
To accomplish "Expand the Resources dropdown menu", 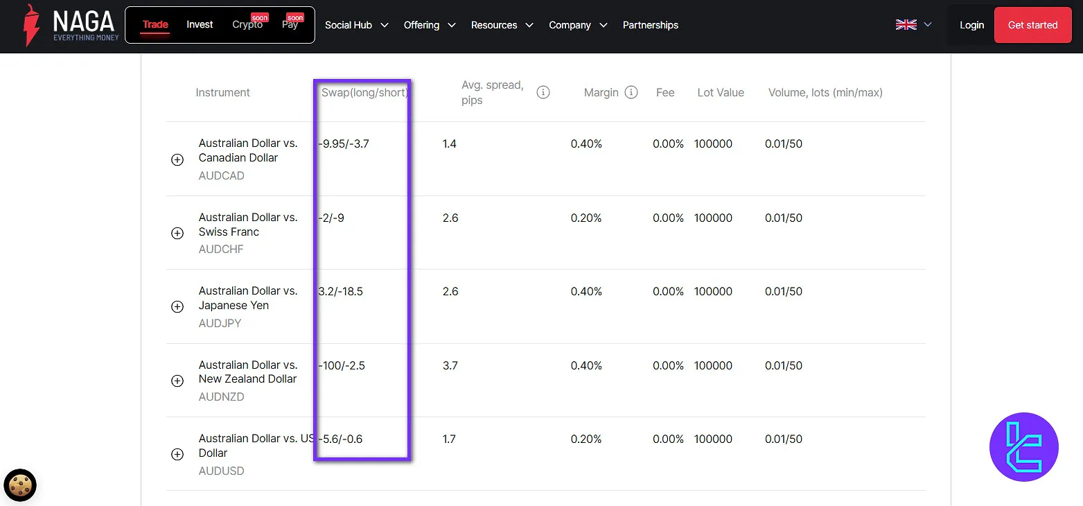I will click(502, 25).
